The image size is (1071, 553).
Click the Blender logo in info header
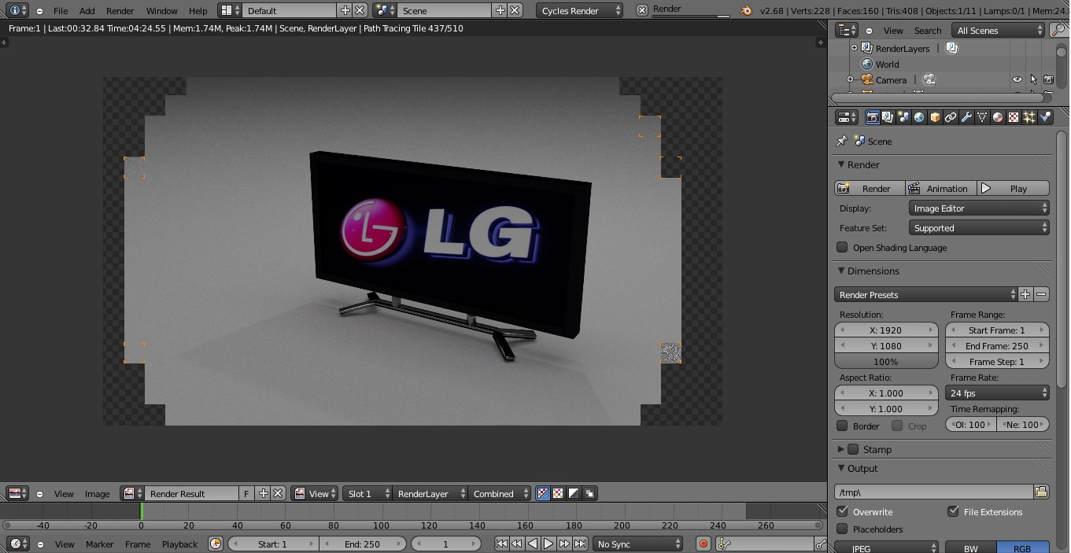746,10
